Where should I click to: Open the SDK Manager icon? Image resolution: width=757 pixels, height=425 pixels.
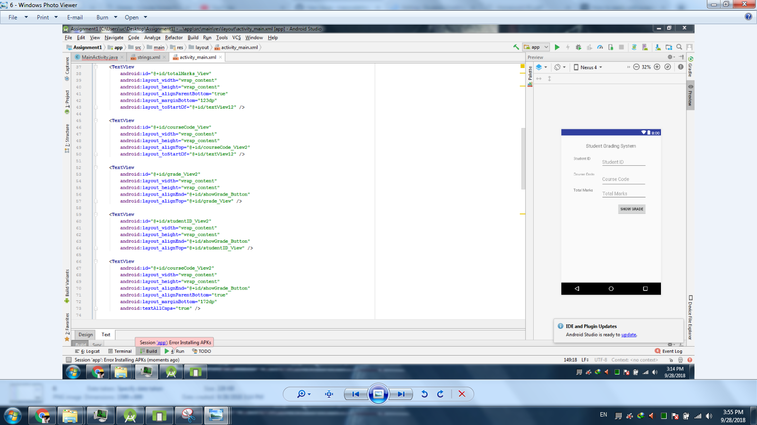(658, 47)
